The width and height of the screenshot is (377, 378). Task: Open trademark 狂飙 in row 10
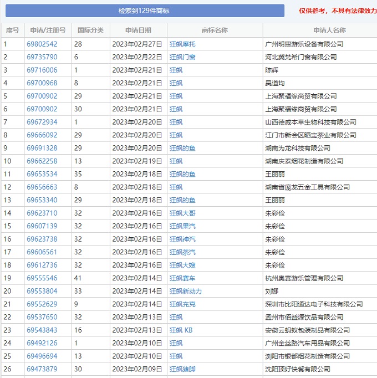176,161
